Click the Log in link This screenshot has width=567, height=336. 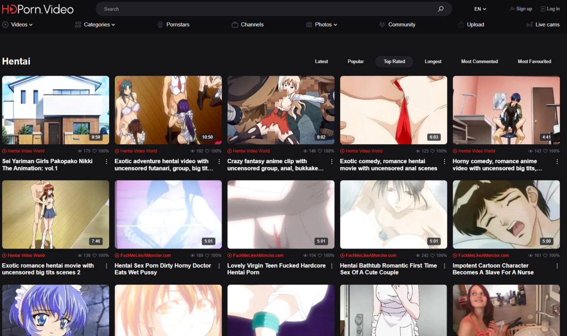coord(552,9)
